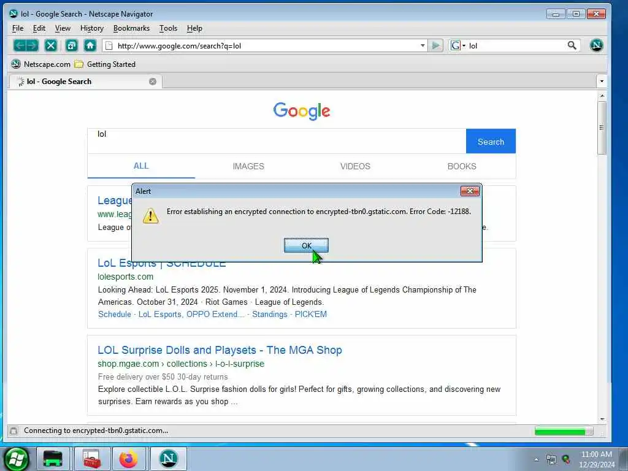The width and height of the screenshot is (628, 471).
Task: Click the search magnifier icon
Action: [572, 45]
